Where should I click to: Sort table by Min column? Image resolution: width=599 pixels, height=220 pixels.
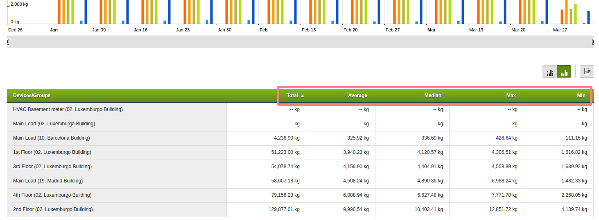581,96
